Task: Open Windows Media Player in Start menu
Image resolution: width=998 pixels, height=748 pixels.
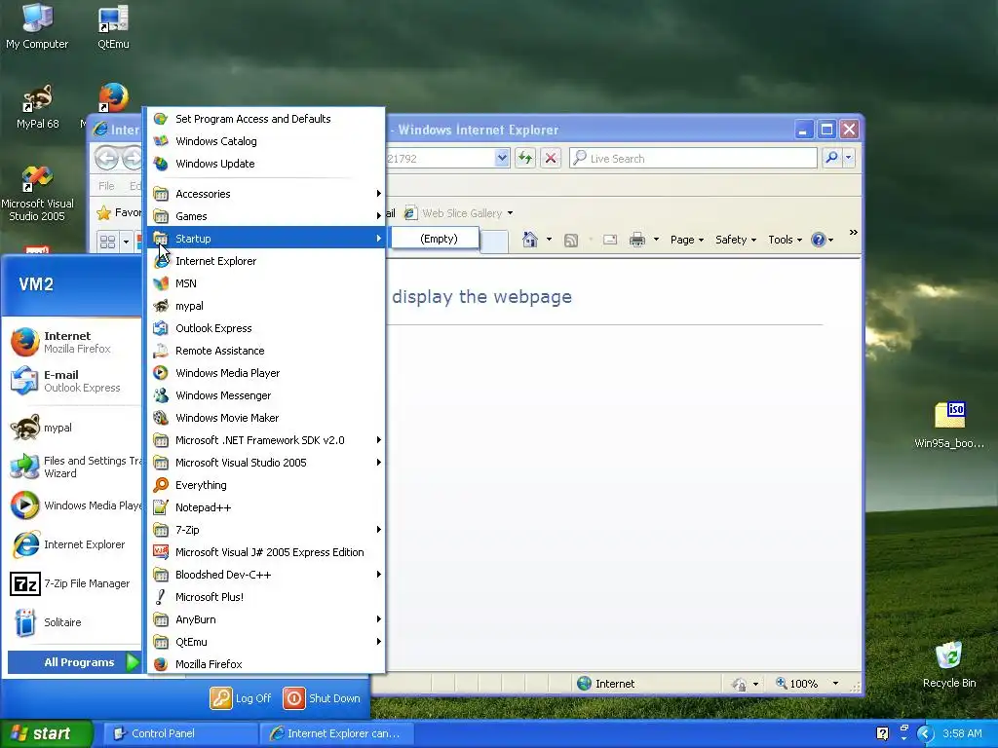Action: 74,505
